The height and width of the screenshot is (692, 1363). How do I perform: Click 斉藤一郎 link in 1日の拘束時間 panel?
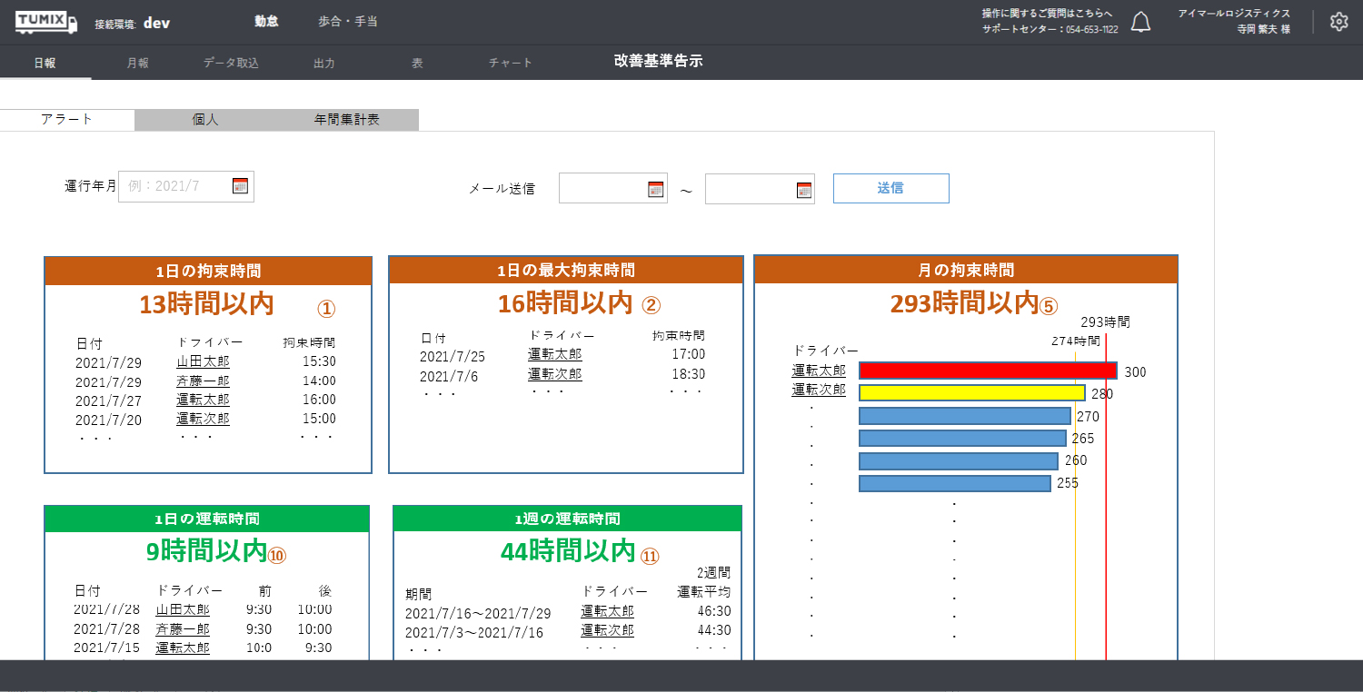[203, 381]
